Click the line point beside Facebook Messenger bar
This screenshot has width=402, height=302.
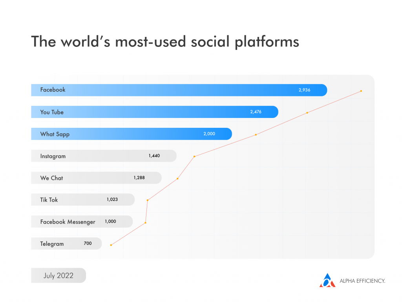point(145,223)
